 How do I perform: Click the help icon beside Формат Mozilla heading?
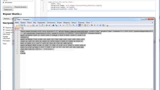pos(21,14)
